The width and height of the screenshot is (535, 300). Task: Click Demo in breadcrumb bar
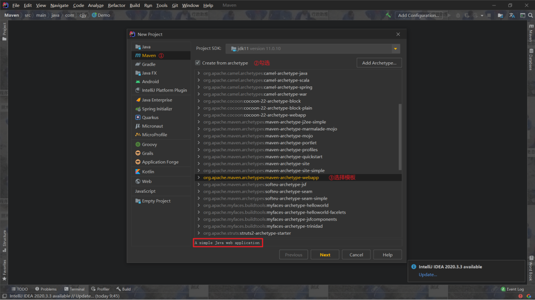[x=101, y=15]
